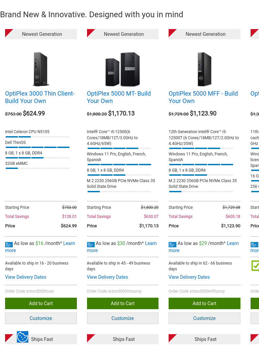Image resolution: width=259 pixels, height=346 pixels.
Task: Add OptiPlex 5000 MFF to cart
Action: pyautogui.click(x=204, y=303)
